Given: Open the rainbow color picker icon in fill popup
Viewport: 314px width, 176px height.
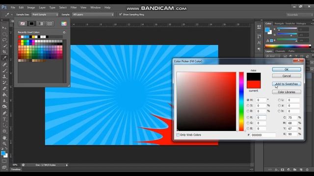Looking at the screenshot, I should tap(64, 23).
